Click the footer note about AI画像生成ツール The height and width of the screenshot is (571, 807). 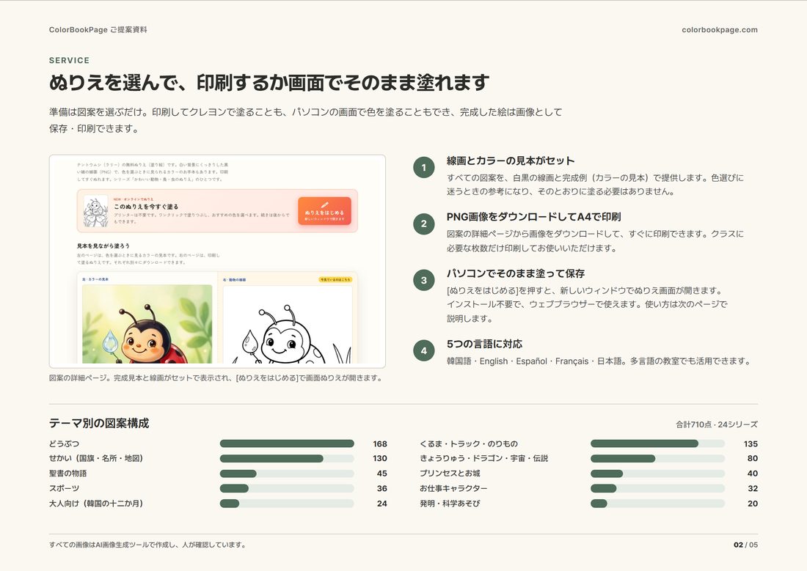coord(147,545)
